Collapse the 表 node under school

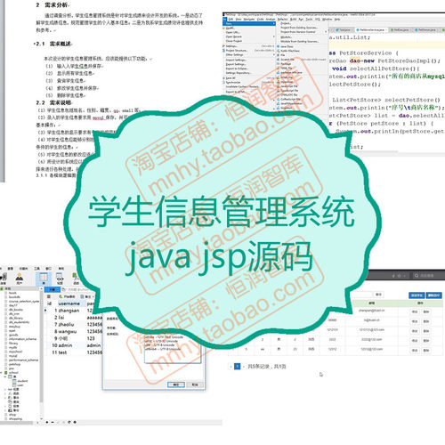(x=5, y=376)
